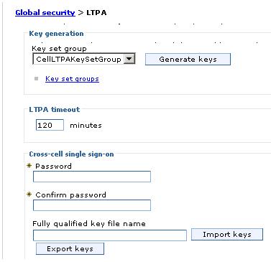Click the Export keys button
The image size is (271, 262).
point(70,248)
